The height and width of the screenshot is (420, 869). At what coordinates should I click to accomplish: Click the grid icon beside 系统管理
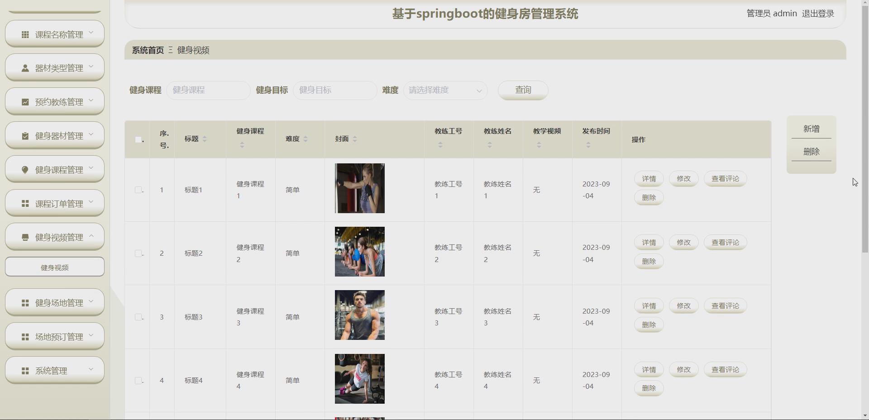[25, 371]
